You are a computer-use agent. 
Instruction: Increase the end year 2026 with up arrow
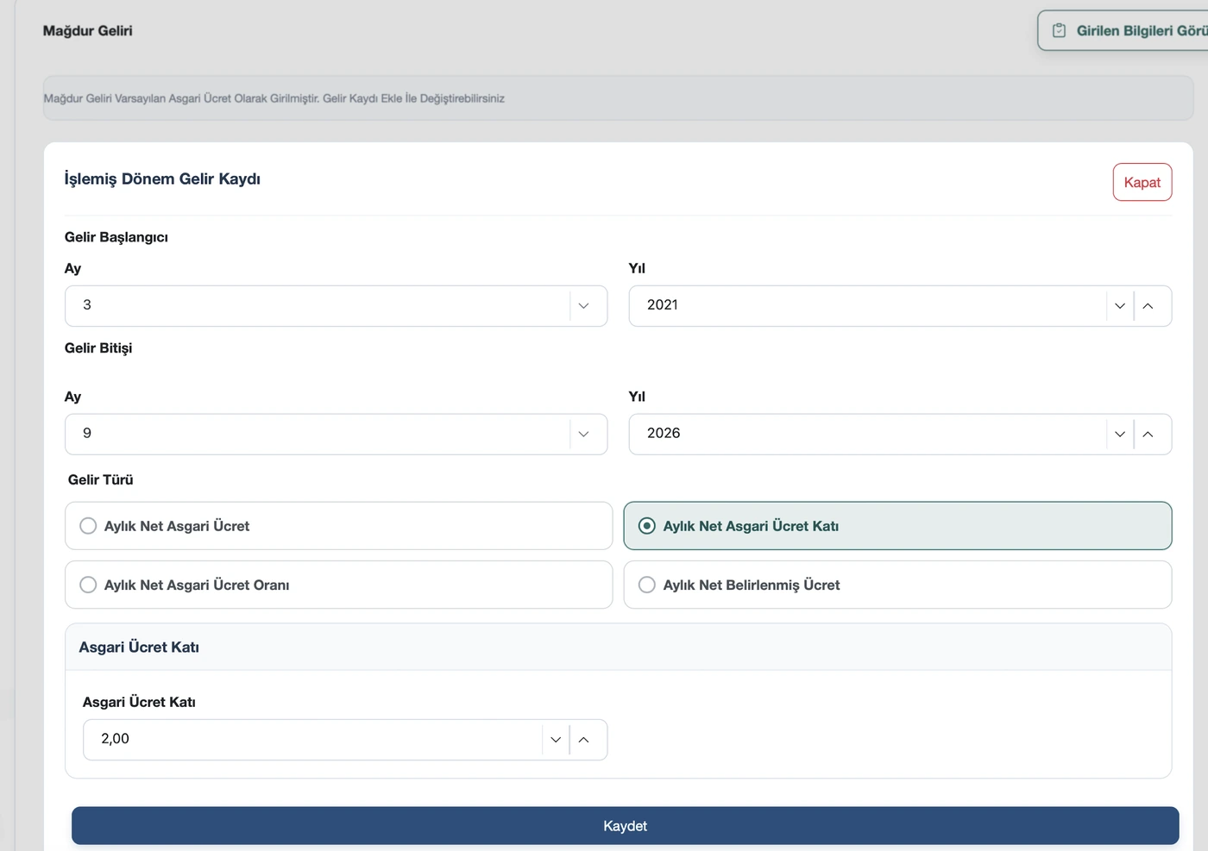pos(1148,435)
